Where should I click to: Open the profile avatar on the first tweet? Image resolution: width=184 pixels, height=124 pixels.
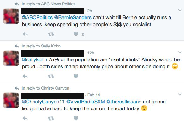[11, 16]
